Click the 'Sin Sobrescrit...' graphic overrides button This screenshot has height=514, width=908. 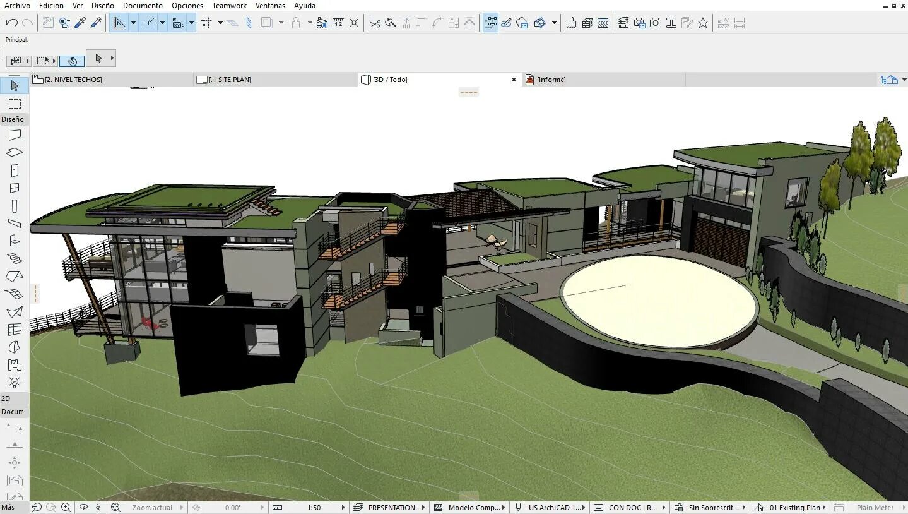(709, 508)
